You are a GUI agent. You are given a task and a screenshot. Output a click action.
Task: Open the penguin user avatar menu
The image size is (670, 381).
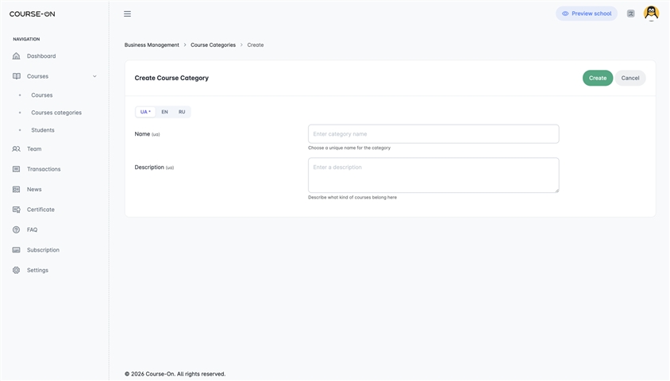pos(651,13)
